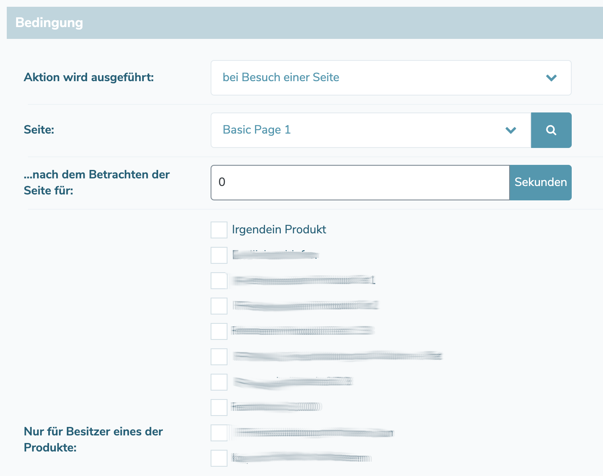Viewport: 603px width, 476px height.
Task: Toggle the fifth blurred product checkbox
Action: (x=219, y=357)
